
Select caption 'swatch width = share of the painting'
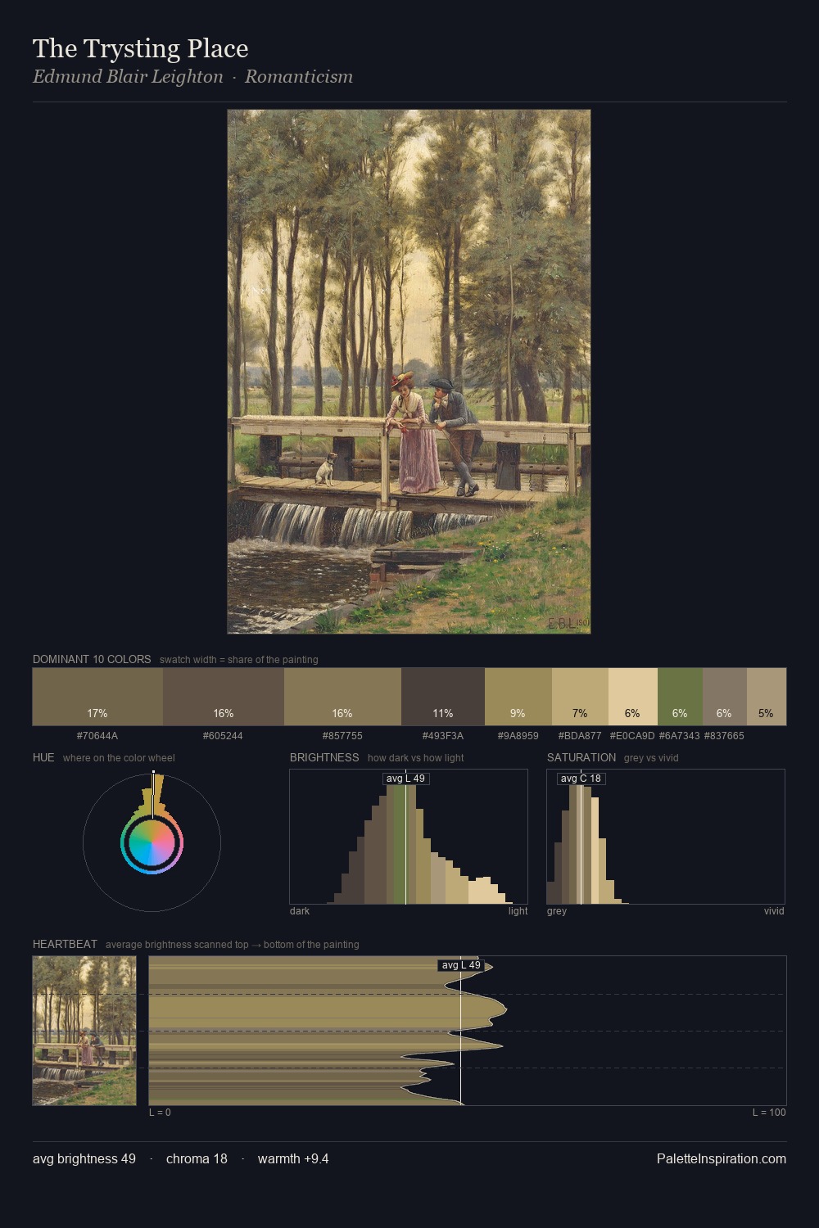click(x=239, y=660)
